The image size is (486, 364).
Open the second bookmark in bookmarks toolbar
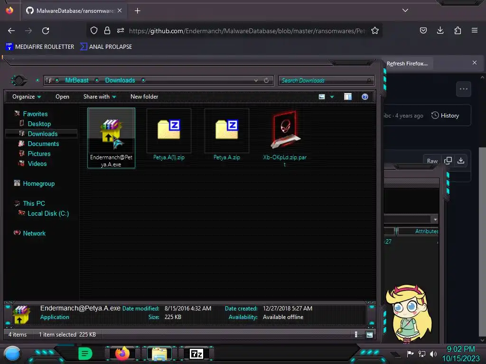tap(106, 47)
